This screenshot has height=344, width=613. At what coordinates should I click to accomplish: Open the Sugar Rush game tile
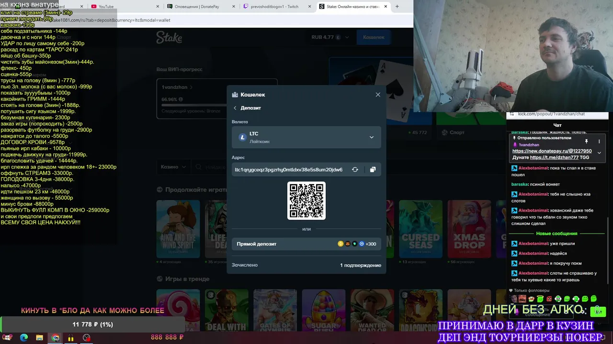[x=324, y=310]
